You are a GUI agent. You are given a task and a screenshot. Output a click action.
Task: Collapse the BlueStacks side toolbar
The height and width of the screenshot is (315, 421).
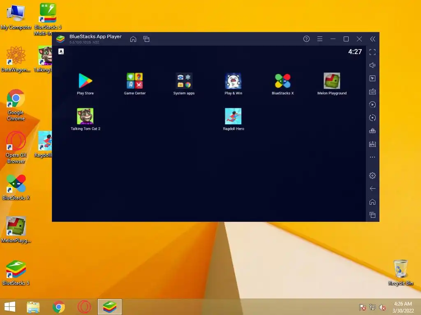tap(372, 39)
